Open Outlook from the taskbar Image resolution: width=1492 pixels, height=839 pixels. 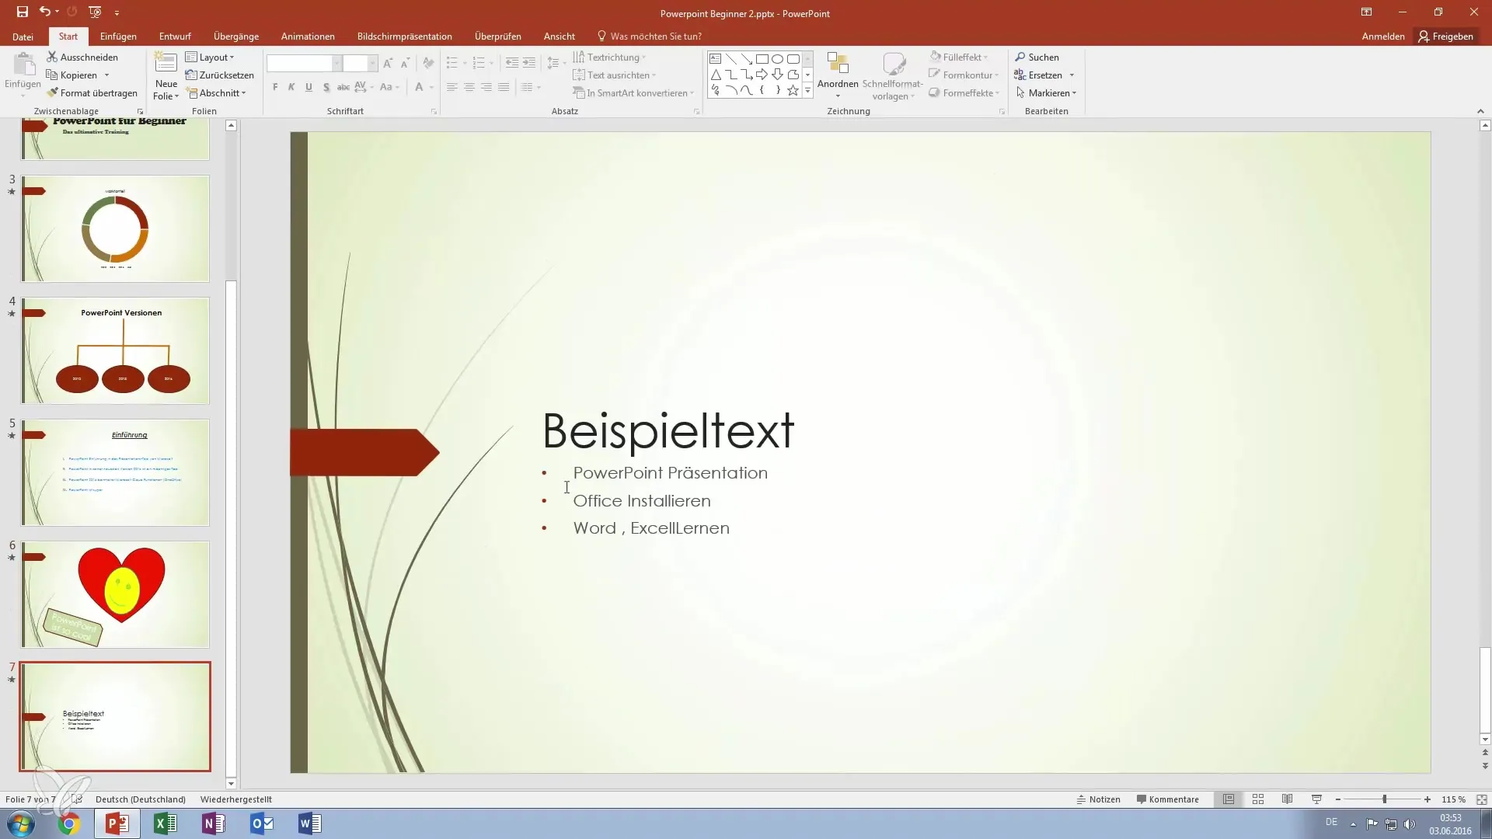click(262, 823)
